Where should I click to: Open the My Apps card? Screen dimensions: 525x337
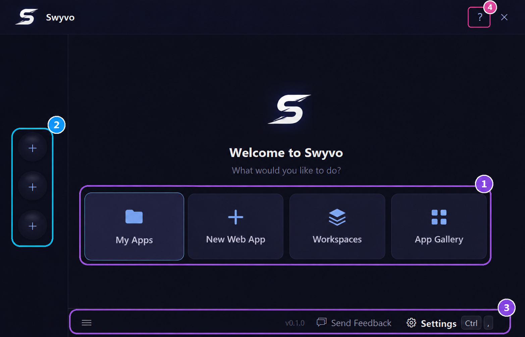134,226
